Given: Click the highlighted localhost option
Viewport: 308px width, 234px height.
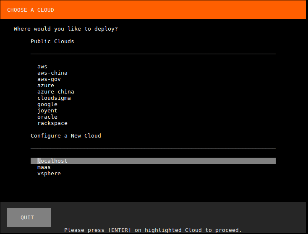Looking at the screenshot, I should (x=52, y=161).
